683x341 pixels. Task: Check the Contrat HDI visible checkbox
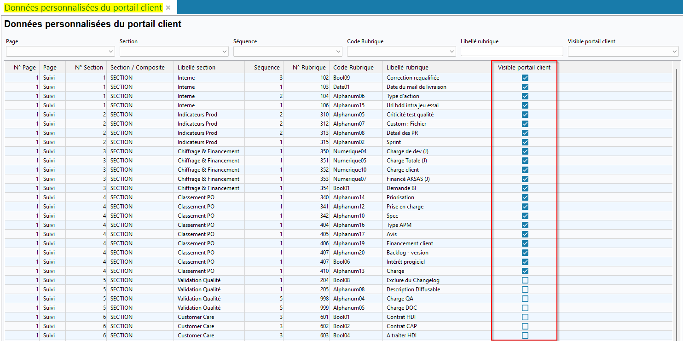tap(525, 317)
